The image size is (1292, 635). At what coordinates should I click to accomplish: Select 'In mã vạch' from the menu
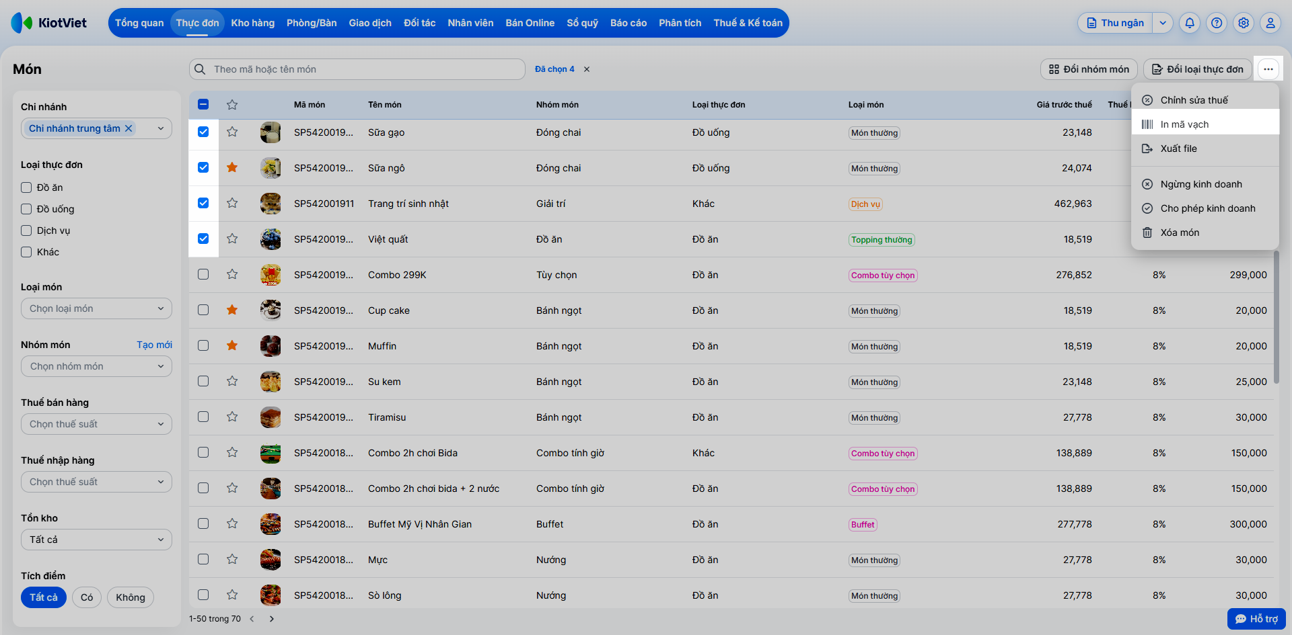pyautogui.click(x=1205, y=124)
